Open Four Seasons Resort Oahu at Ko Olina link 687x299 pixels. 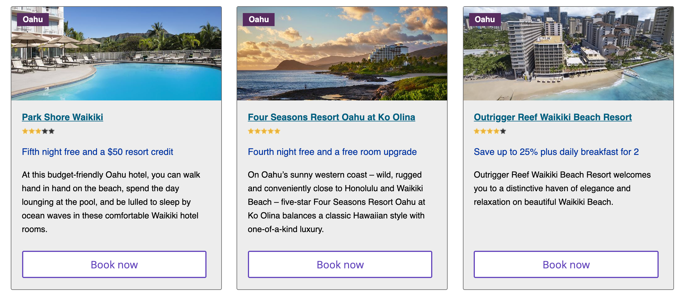click(331, 117)
